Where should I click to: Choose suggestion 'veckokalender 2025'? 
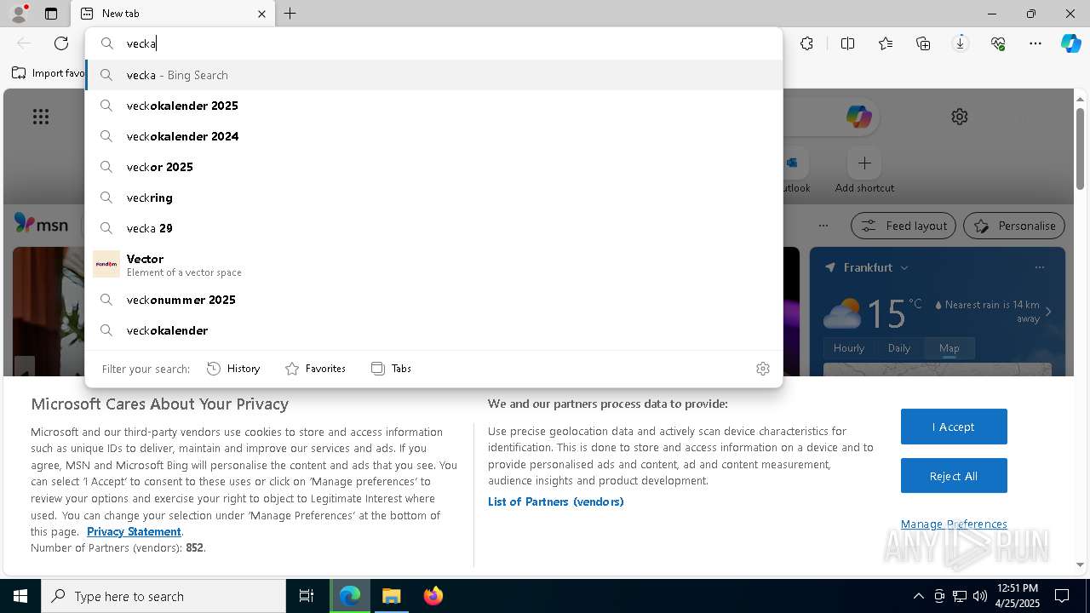(433, 106)
